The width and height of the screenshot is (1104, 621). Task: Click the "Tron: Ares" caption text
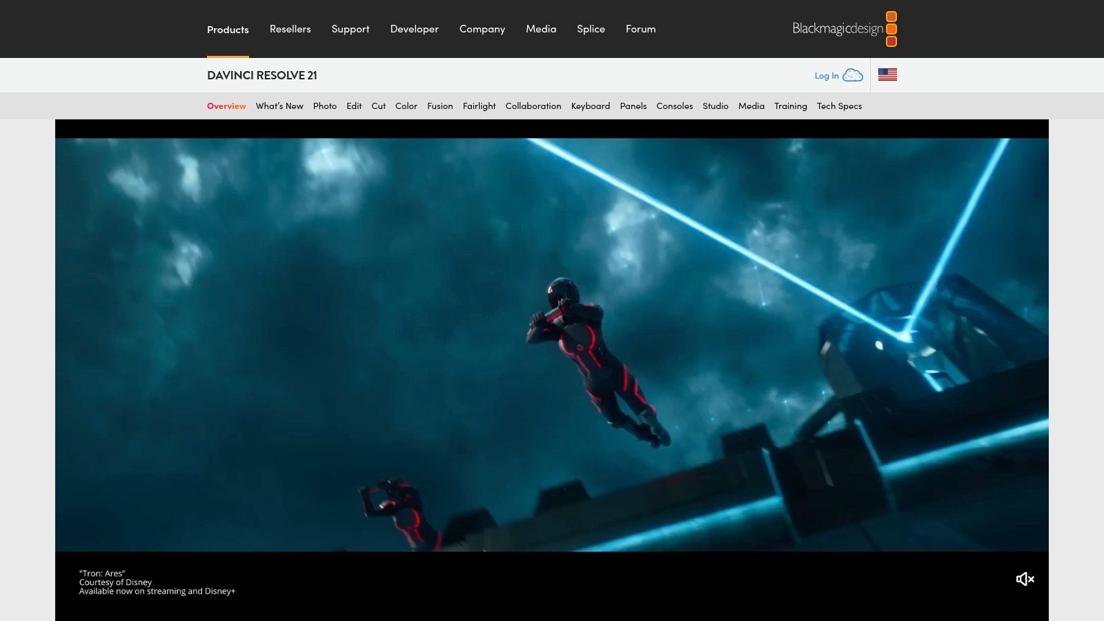[x=102, y=573]
